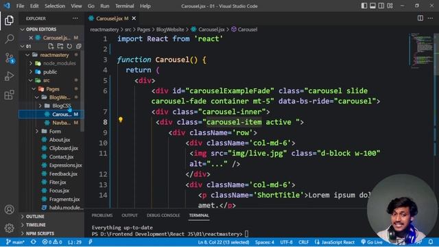
Task: Open the Extensions view
Action: pyautogui.click(x=9, y=95)
